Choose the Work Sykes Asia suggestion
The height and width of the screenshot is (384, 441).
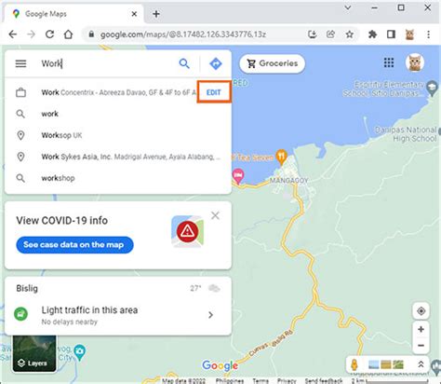(x=118, y=157)
